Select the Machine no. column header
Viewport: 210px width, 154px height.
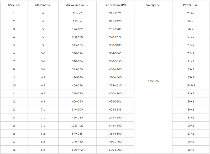[43, 5]
